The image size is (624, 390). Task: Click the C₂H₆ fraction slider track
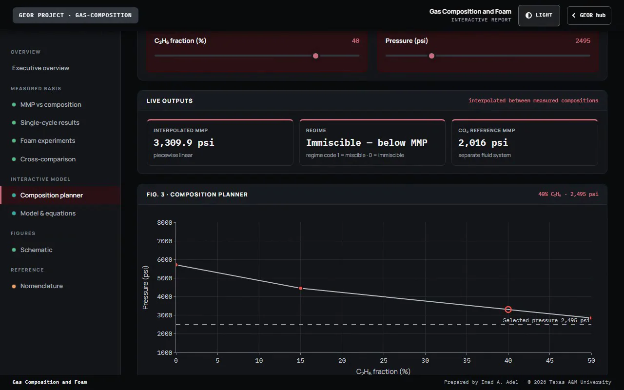[x=257, y=56]
